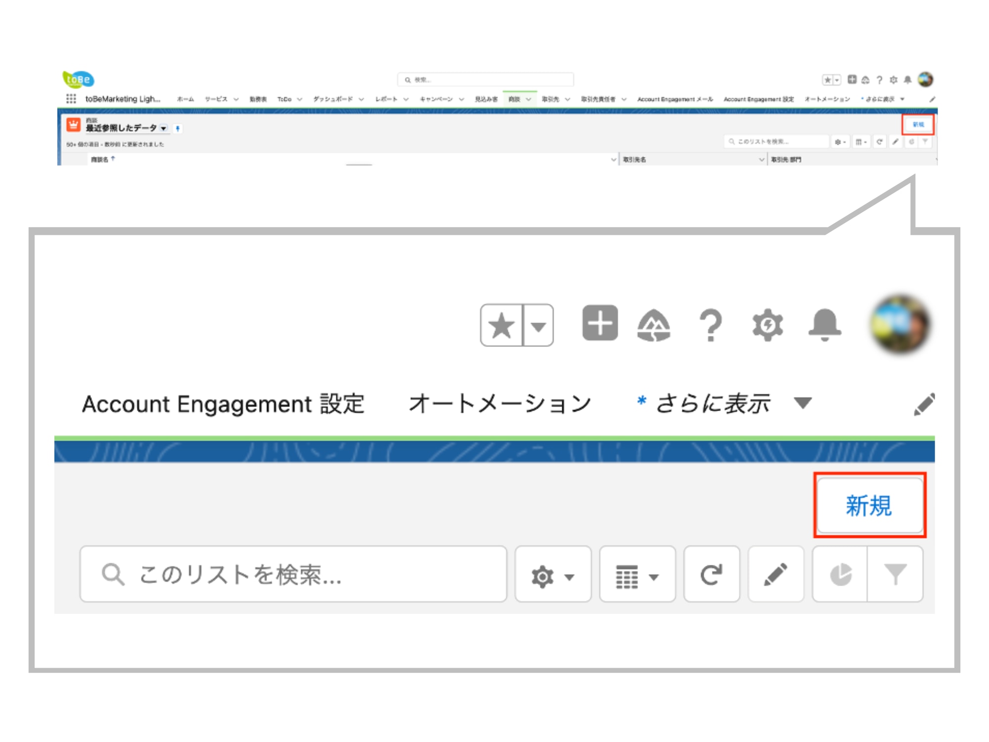Viewport: 989px width, 742px height.
Task: Open the 最近参照したデータ list view dropdown
Action: pyautogui.click(x=163, y=129)
